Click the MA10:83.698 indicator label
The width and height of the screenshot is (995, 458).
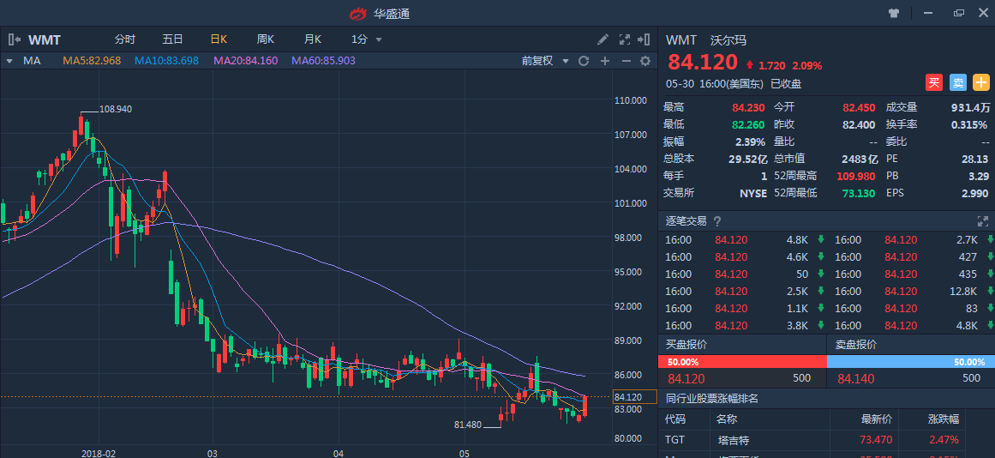click(x=166, y=61)
